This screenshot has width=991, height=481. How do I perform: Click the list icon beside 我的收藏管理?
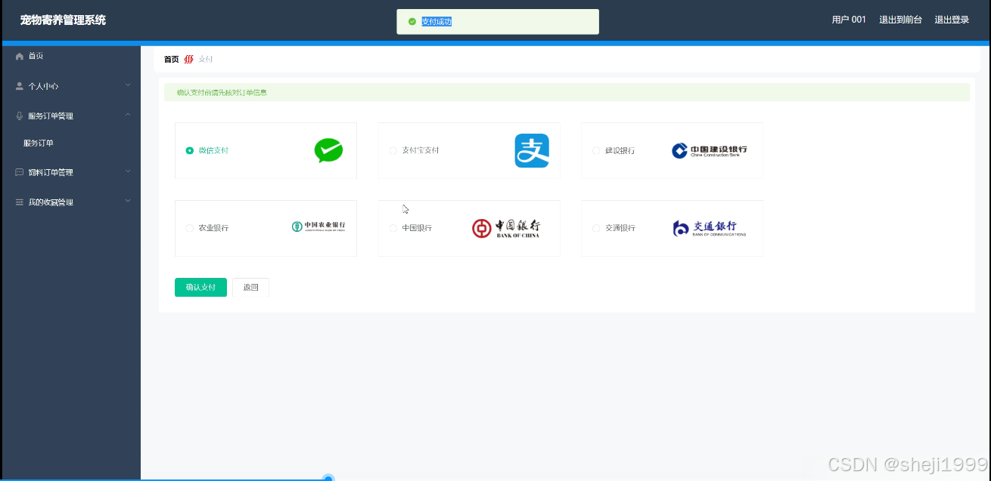coord(20,202)
